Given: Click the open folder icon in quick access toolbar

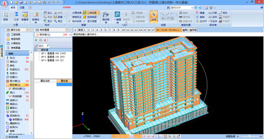Looking at the screenshot, I should (16, 2).
